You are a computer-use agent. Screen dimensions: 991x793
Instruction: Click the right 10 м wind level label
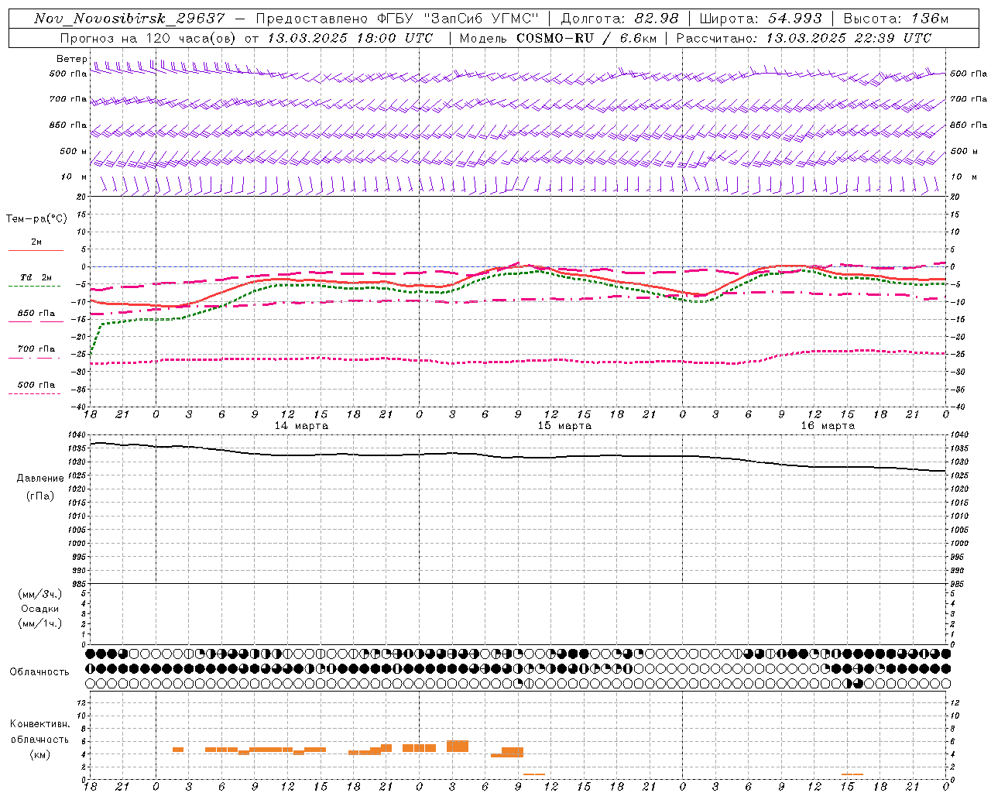point(964,177)
